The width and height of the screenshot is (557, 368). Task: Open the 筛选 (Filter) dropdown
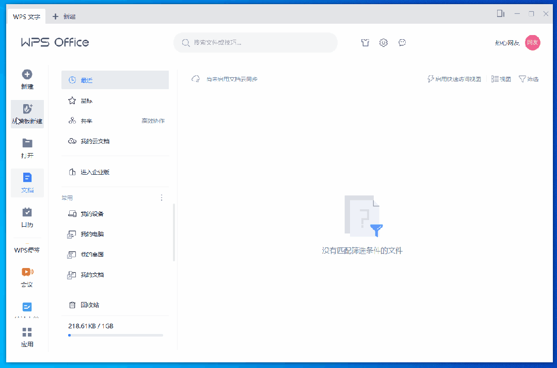point(529,79)
